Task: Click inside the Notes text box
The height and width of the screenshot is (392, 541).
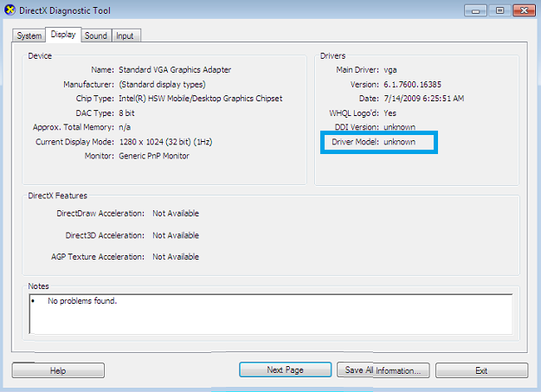Action: tap(271, 314)
